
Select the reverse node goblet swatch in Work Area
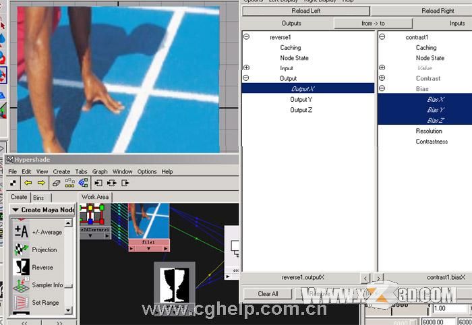pyautogui.click(x=175, y=285)
